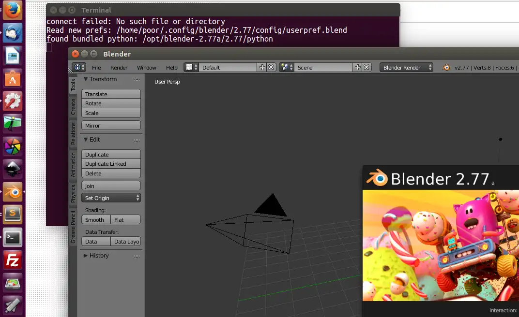
Task: Open the Blender icon in the Ubuntu launcher
Action: point(12,192)
